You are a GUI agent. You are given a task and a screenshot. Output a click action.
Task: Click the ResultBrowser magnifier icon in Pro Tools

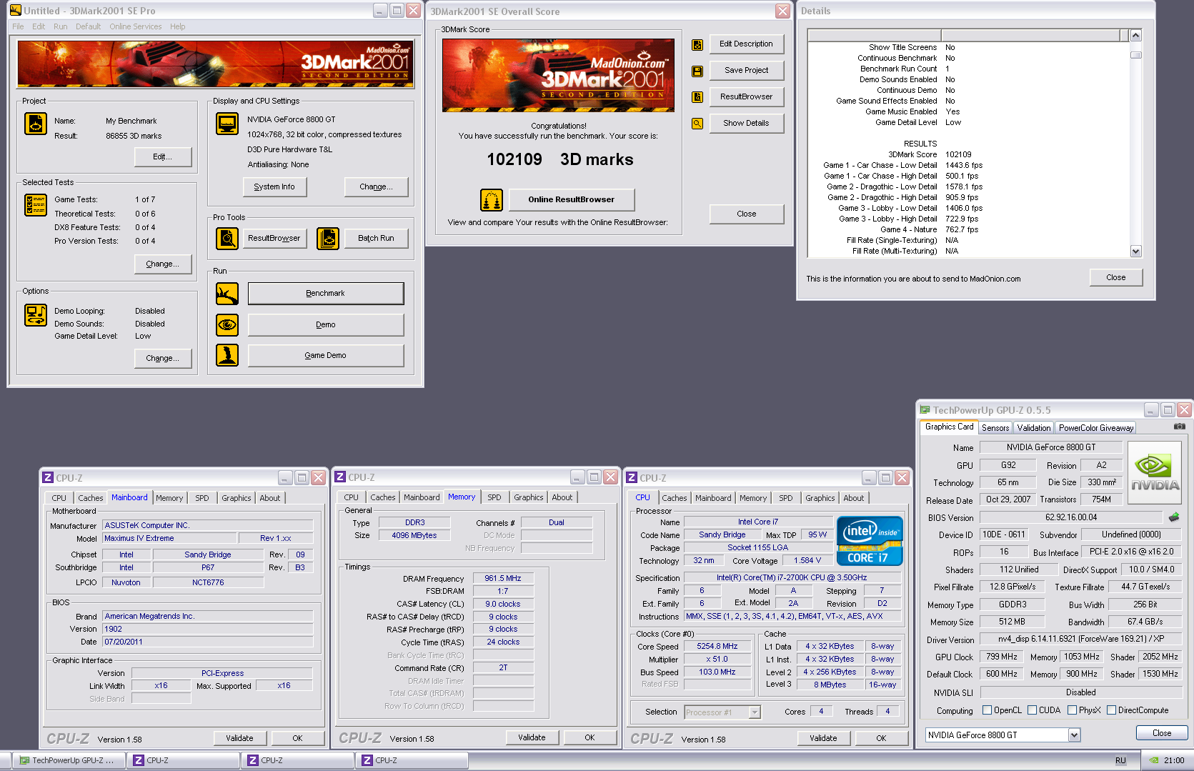tap(227, 238)
